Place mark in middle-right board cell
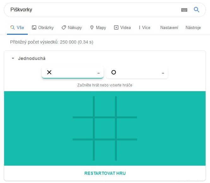This screenshot has width=210, height=183. pyautogui.click(x=127, y=128)
